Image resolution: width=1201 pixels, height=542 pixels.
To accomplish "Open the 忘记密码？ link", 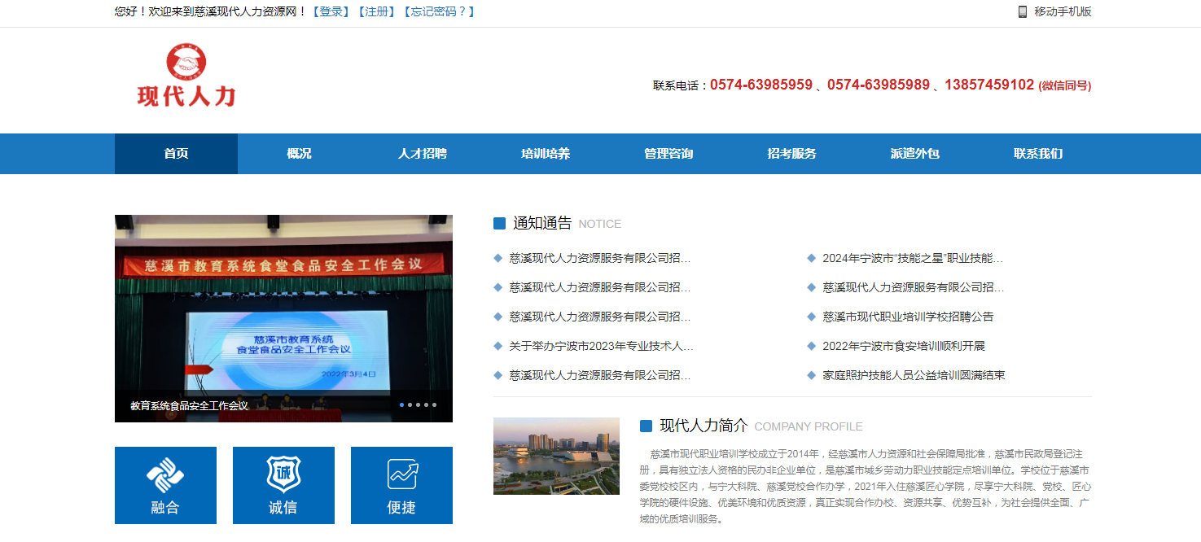I will (x=439, y=11).
